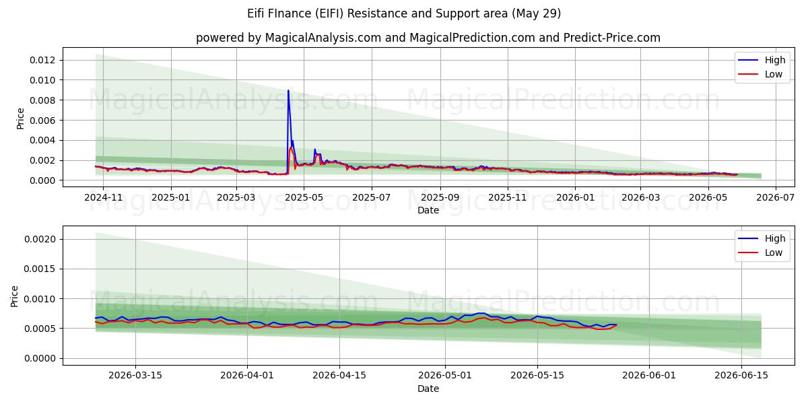808x404 pixels.
Task: Click the '0.0020' y-axis tick in the bottom chart
Action: pos(40,239)
